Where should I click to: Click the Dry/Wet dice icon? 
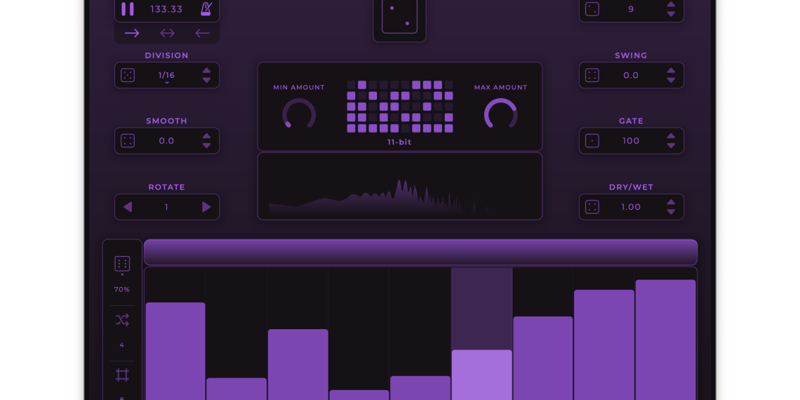coord(592,207)
